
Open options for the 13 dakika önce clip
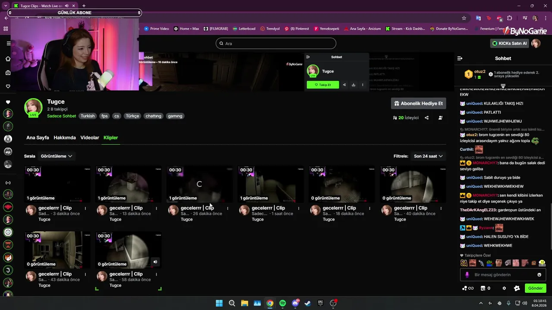coord(157,208)
